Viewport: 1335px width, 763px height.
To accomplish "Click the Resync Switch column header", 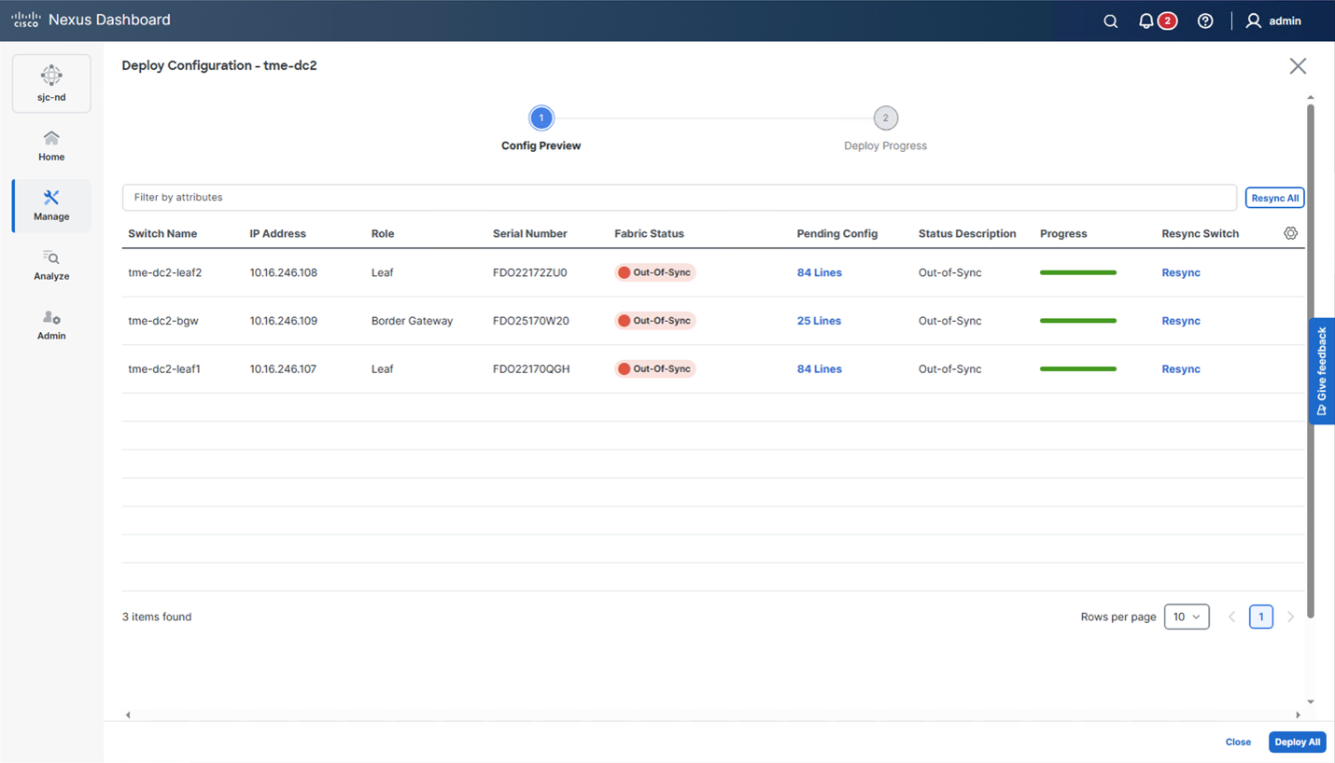I will 1200,233.
